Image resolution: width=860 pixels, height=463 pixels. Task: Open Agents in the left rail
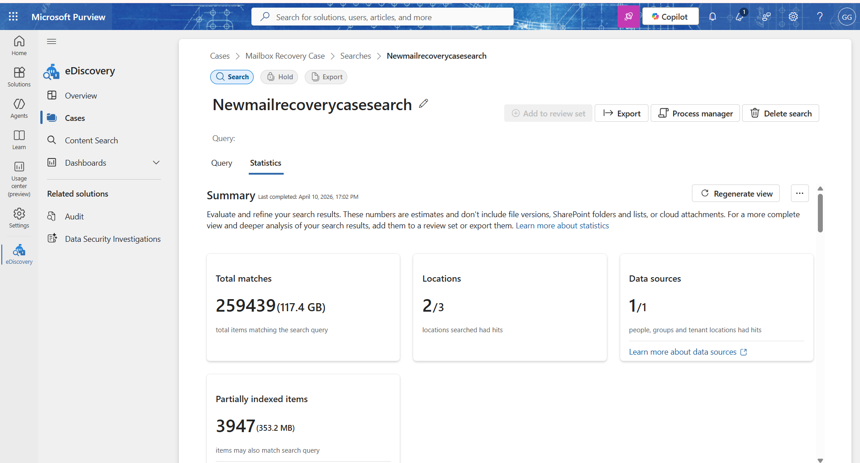(19, 108)
